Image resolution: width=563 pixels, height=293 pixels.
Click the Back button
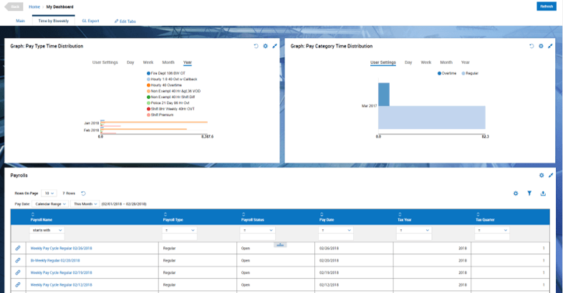14,6
